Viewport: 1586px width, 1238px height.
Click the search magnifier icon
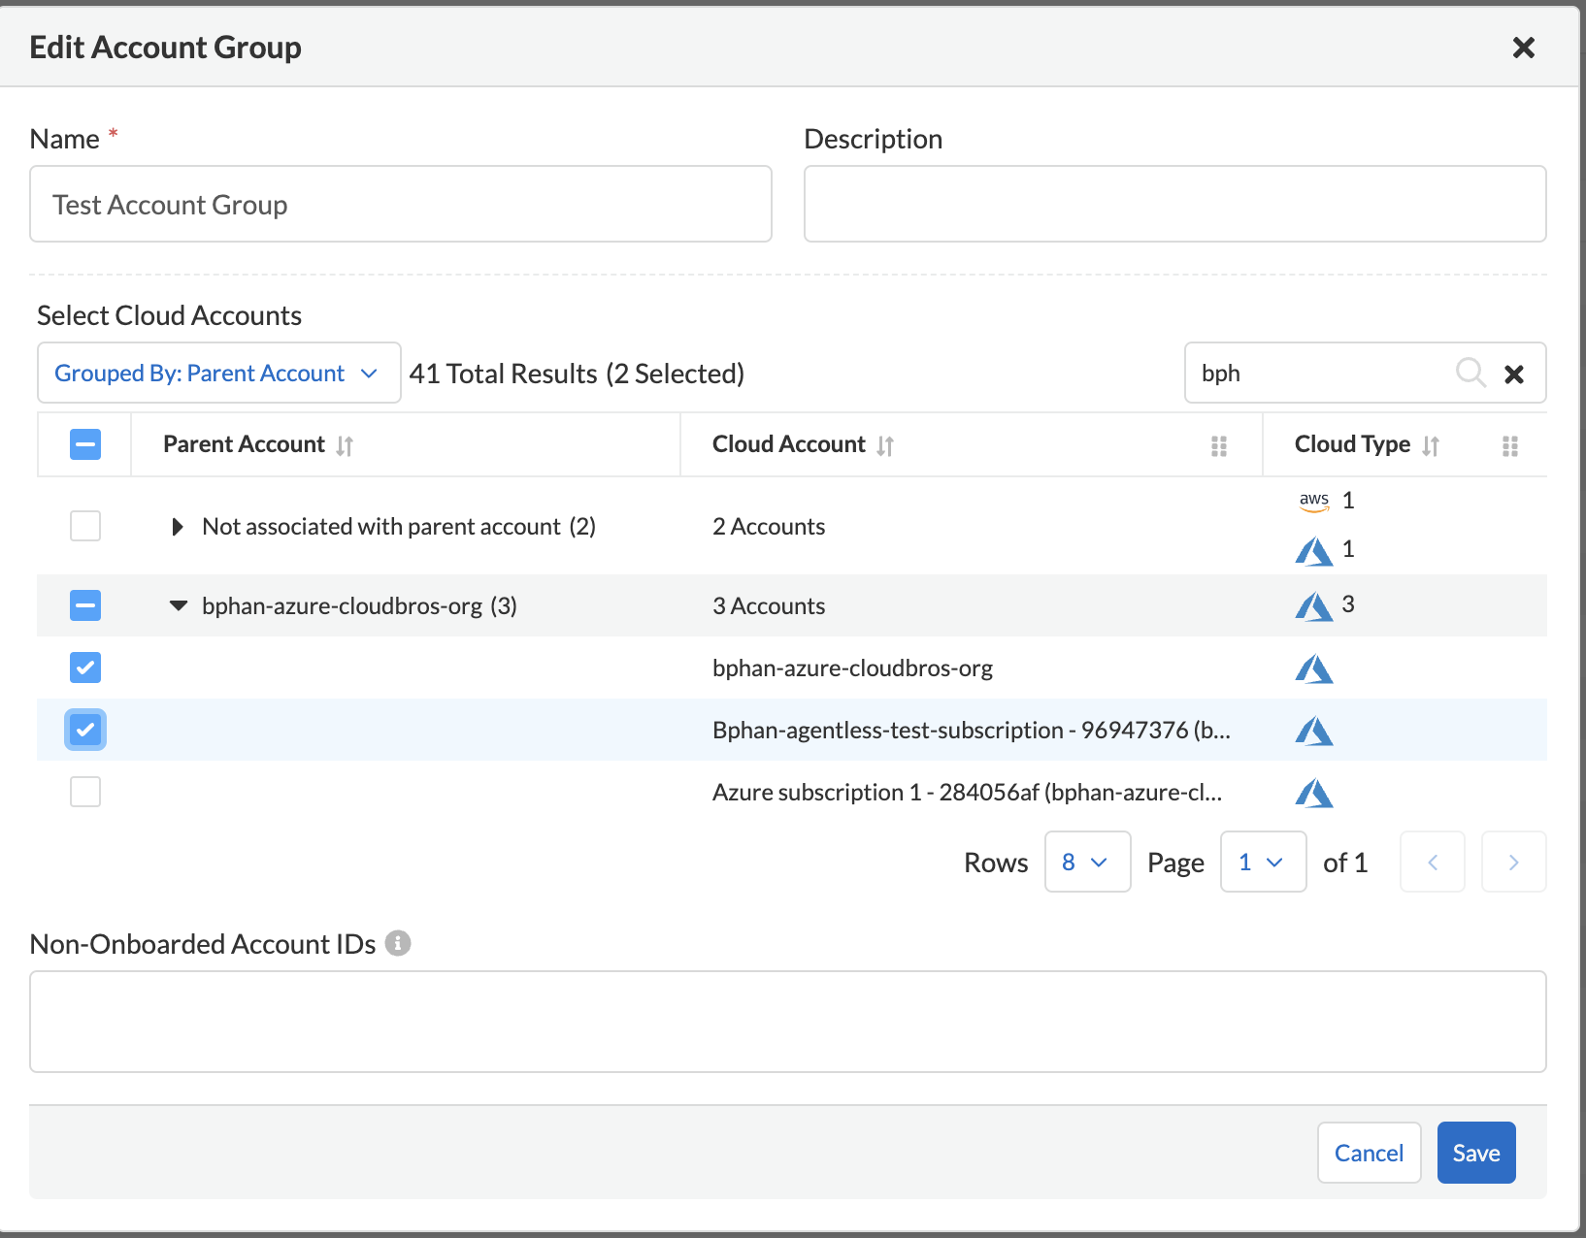(x=1470, y=373)
